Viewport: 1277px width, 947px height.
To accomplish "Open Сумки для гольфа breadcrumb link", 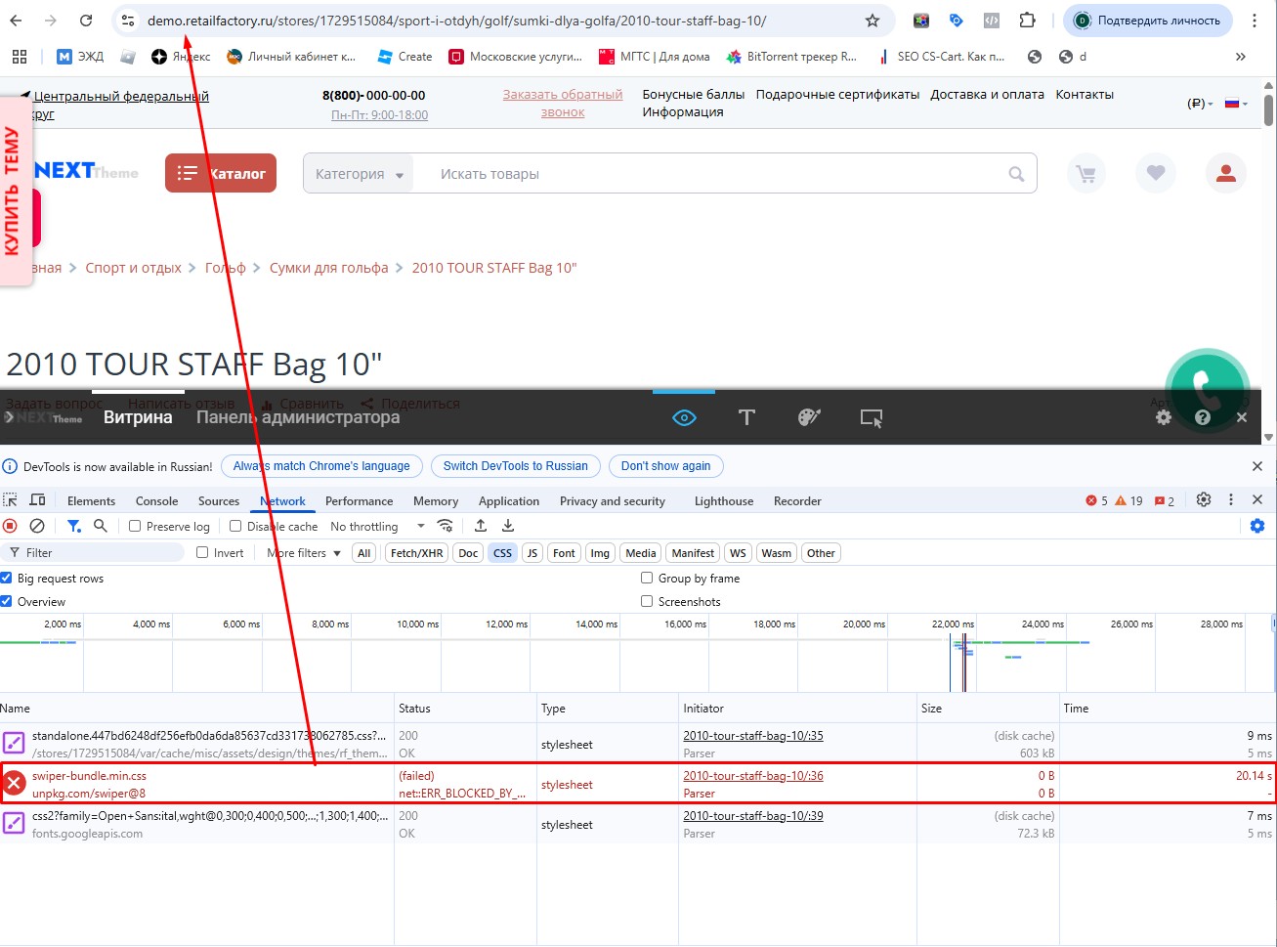I will coord(329,268).
